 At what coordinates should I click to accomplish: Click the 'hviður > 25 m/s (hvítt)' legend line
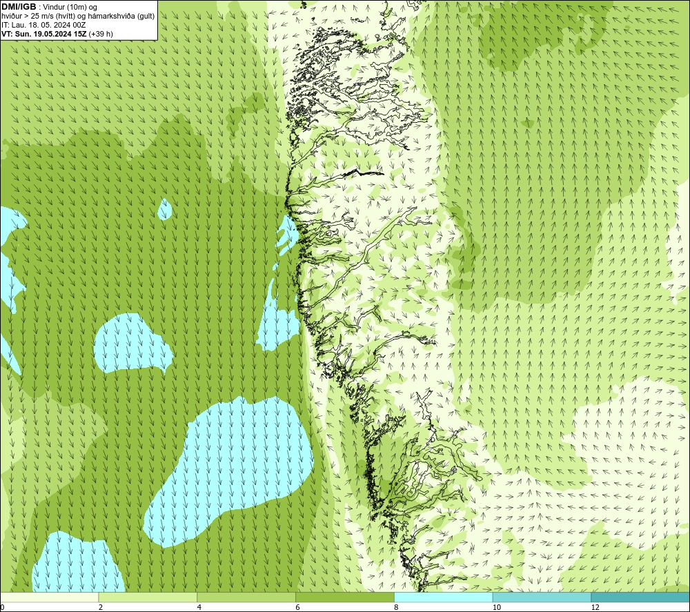(78, 17)
